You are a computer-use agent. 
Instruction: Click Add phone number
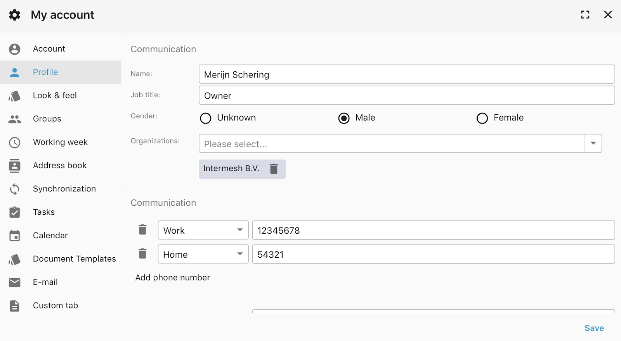click(x=173, y=277)
